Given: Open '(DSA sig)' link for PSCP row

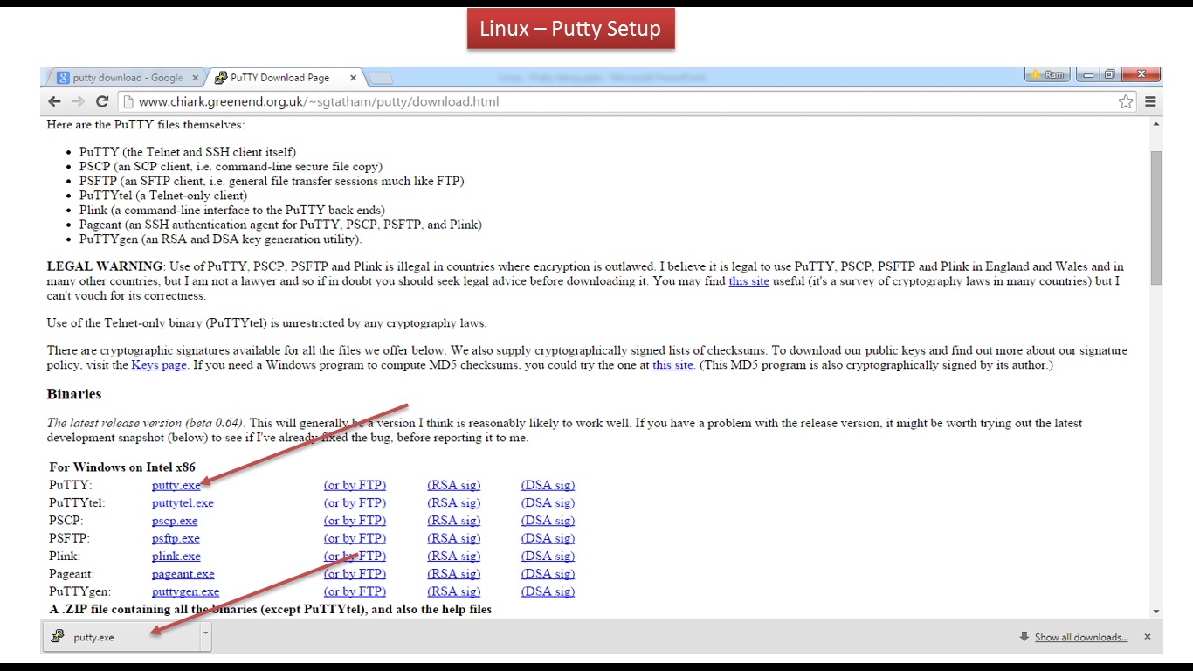Looking at the screenshot, I should pos(548,521).
